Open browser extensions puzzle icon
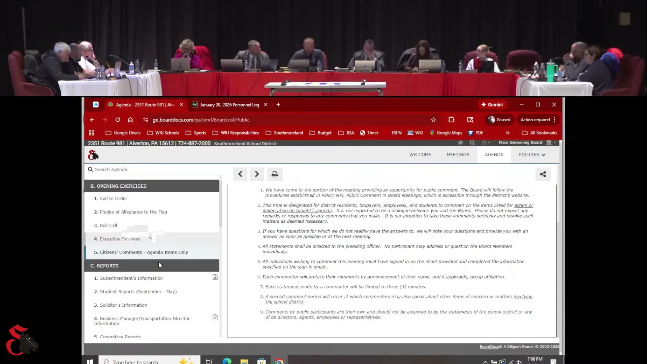647x364 pixels. pyautogui.click(x=451, y=120)
